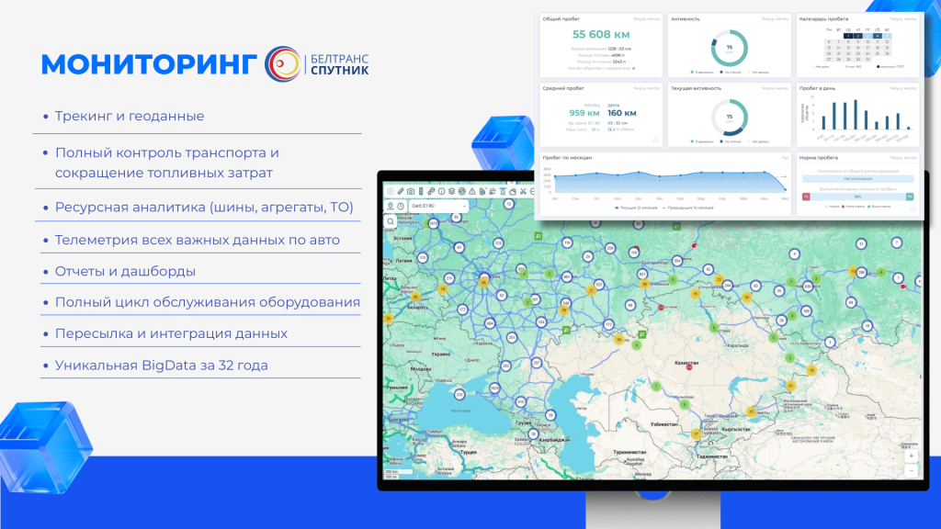Select day 1 in Календарь пробега
The width and height of the screenshot is (941, 529).
(x=848, y=36)
